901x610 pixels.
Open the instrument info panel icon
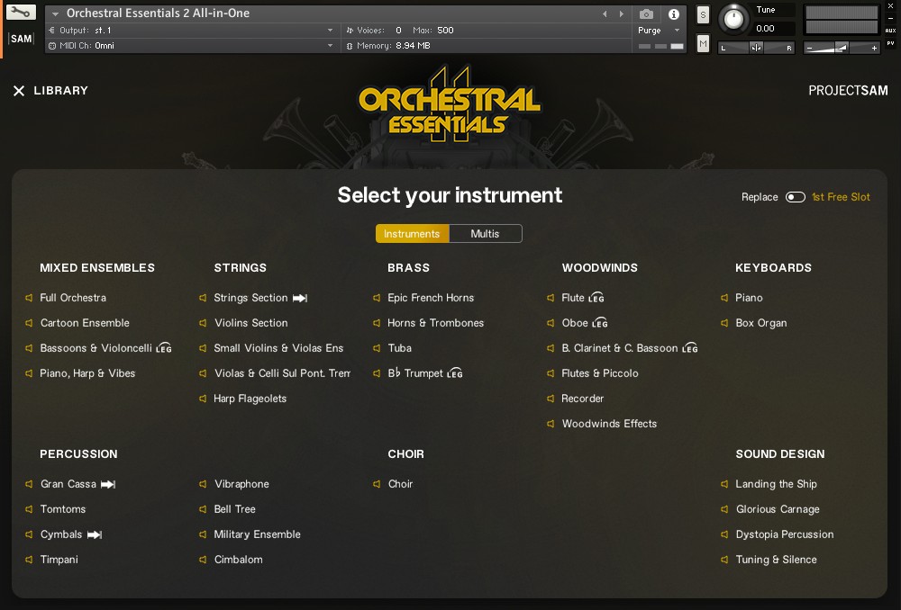coord(673,14)
